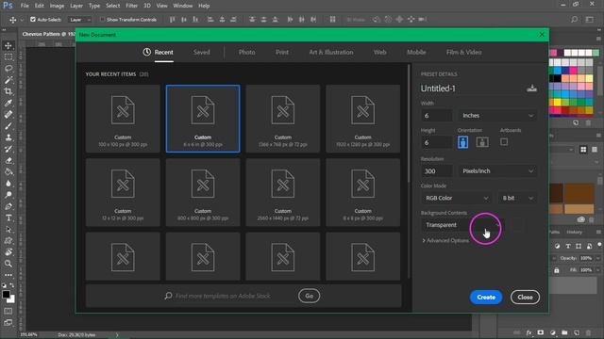Select the Paint Bucket tool
This screenshot has width=604, height=339.
coord(8,171)
